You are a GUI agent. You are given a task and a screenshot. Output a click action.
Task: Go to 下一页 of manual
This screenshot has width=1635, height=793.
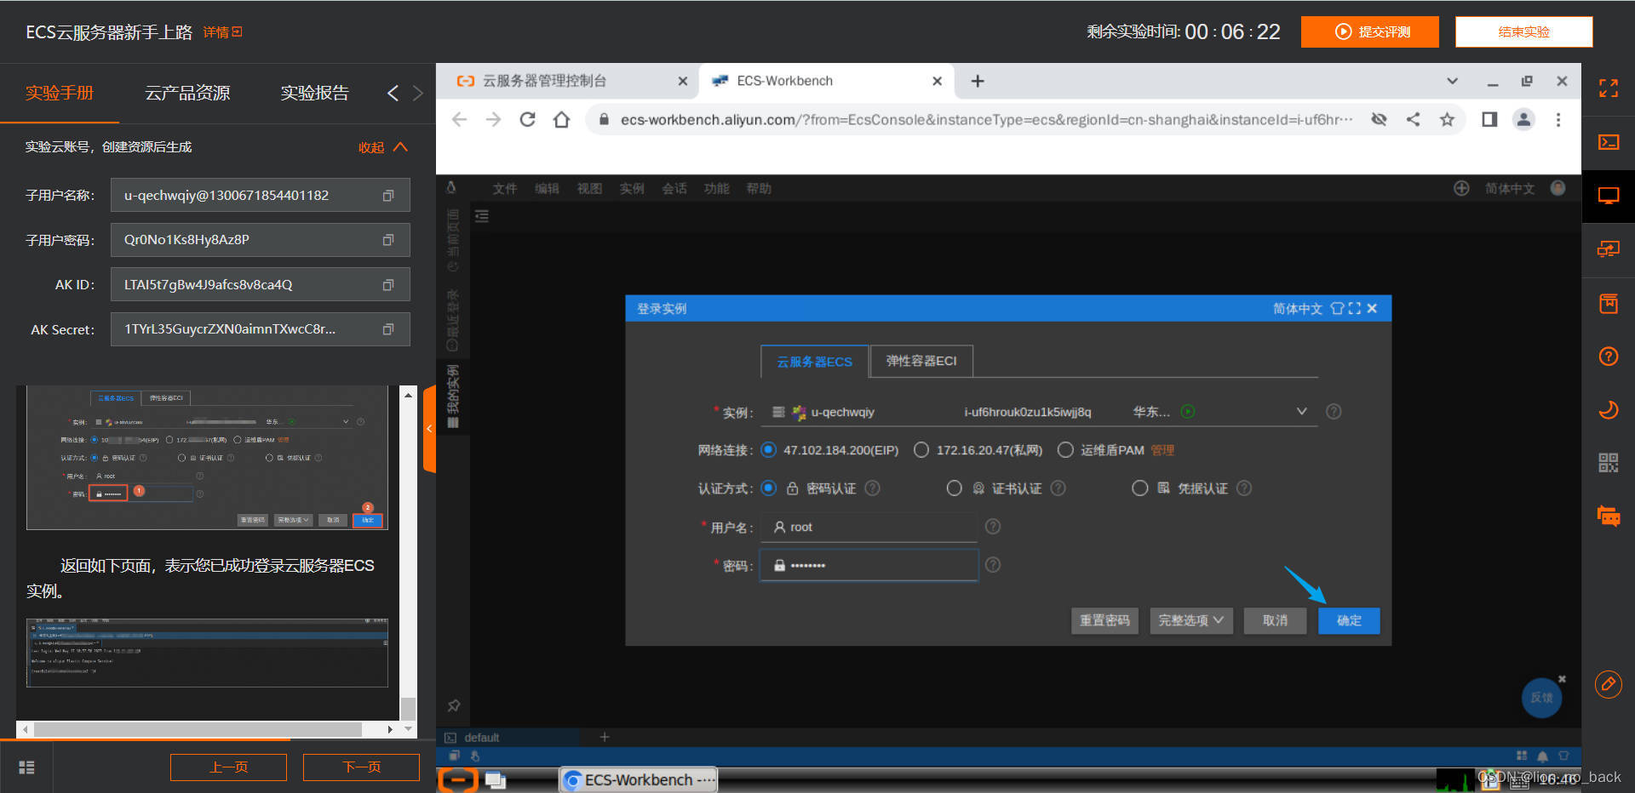tap(361, 767)
